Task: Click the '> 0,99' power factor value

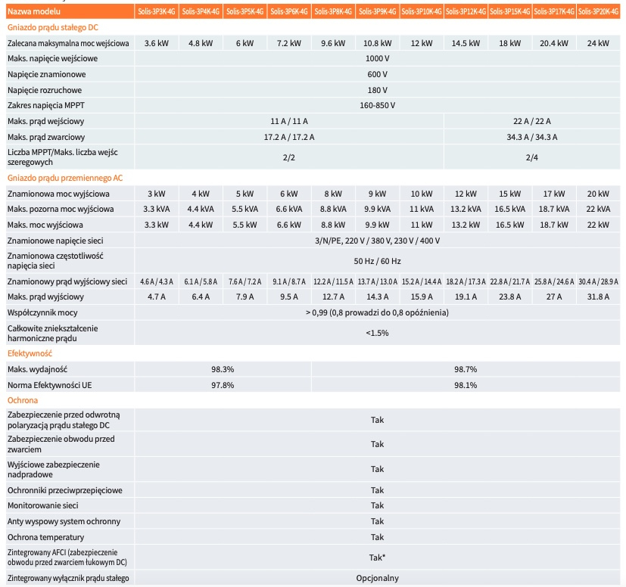Action: (x=377, y=312)
